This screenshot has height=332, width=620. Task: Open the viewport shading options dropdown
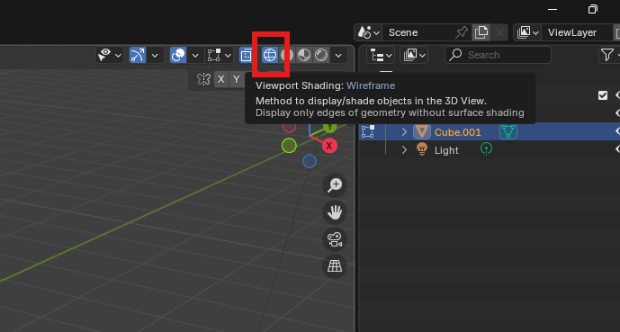pos(338,56)
